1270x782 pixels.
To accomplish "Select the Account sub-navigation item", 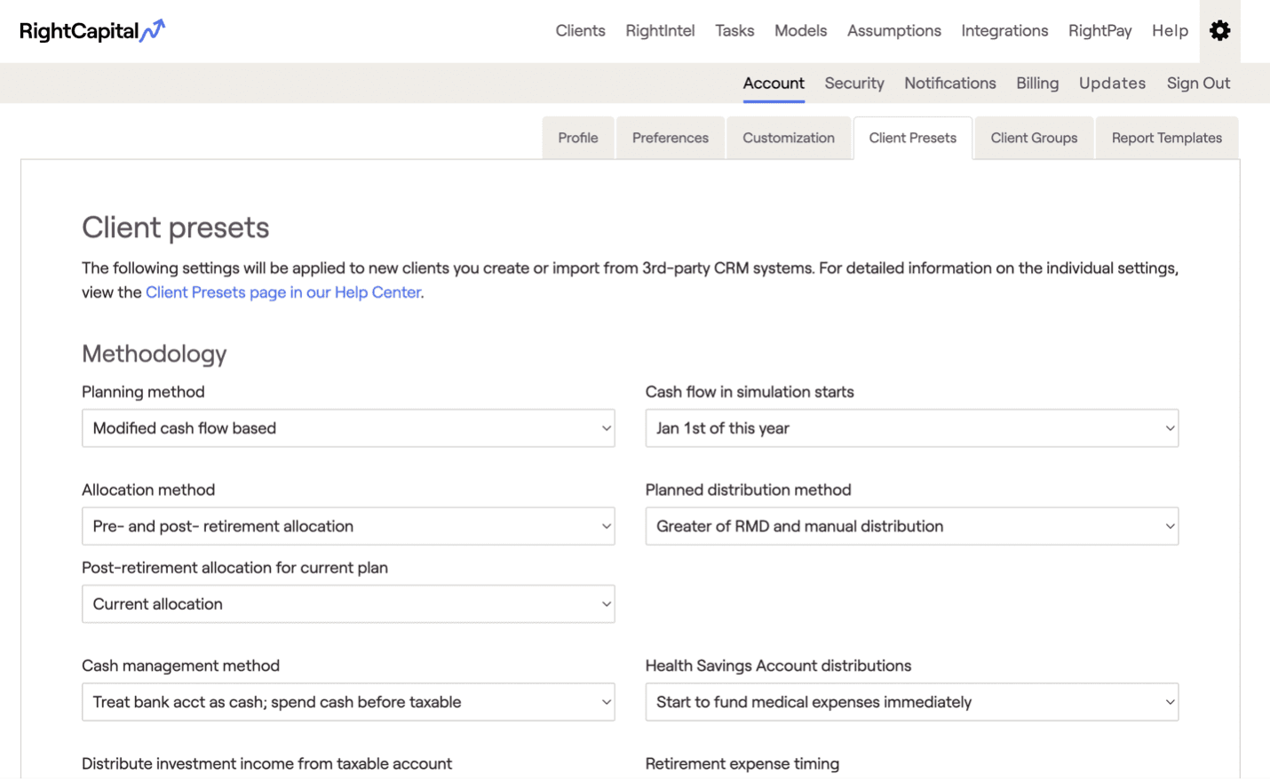I will pos(774,84).
